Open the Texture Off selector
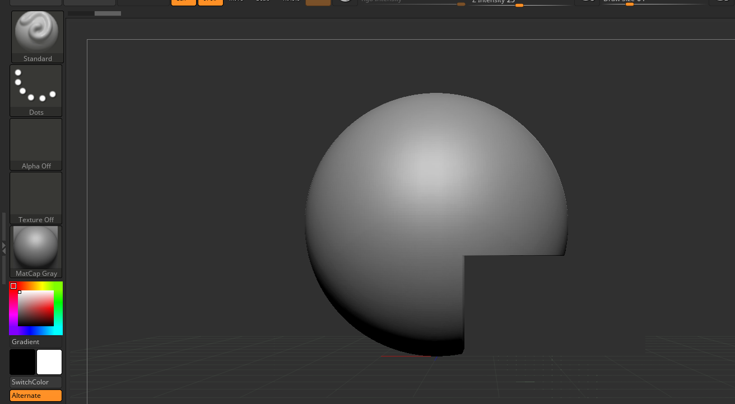The height and width of the screenshot is (404, 735). point(36,198)
